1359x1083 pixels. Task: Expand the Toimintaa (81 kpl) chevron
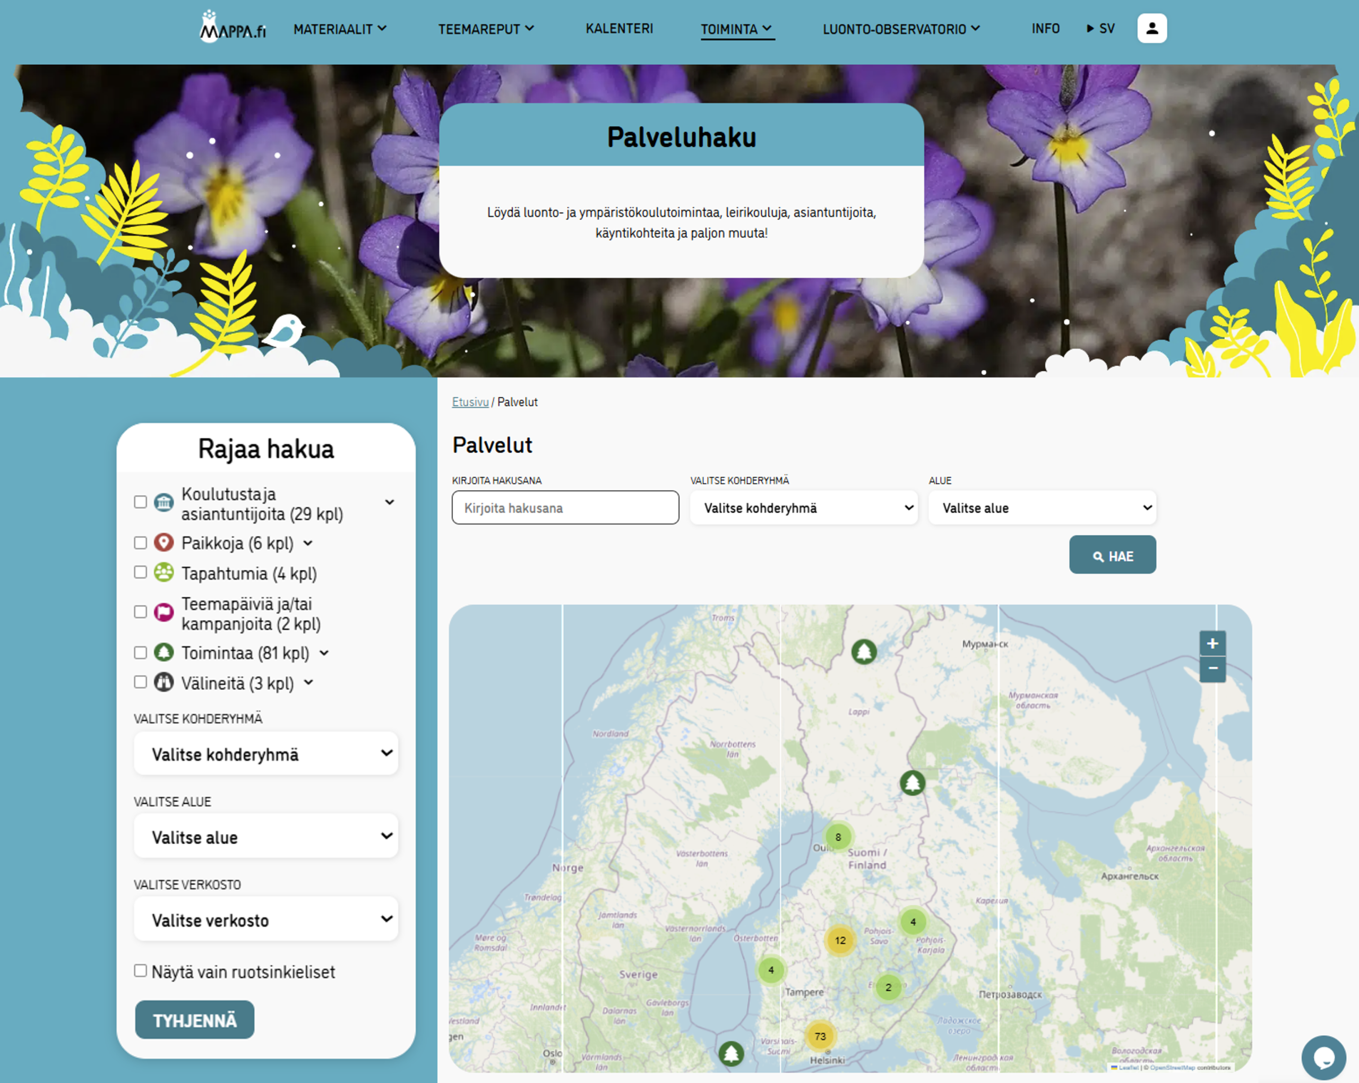[324, 653]
